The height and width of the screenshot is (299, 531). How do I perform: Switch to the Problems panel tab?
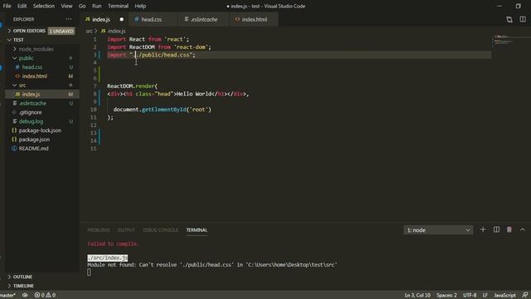pyautogui.click(x=99, y=230)
